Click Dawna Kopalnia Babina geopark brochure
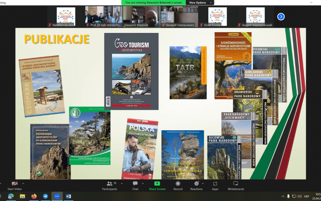This screenshot has width=321, height=201. [42, 86]
